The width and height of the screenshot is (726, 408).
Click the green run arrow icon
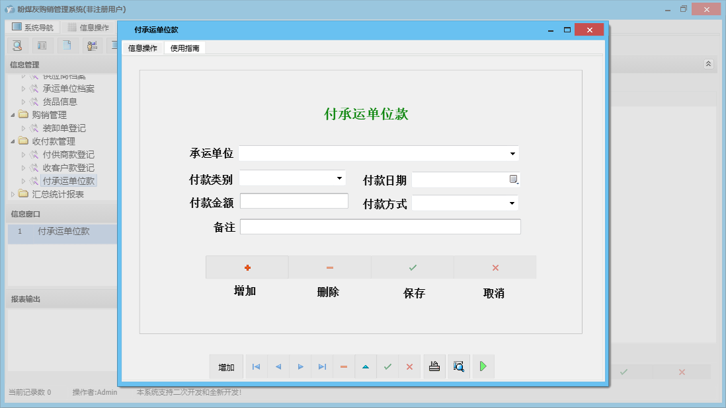483,366
